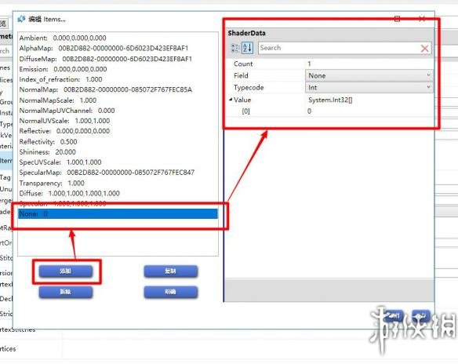Image resolution: width=458 pixels, height=364 pixels.
Task: Select the Transparency: 1.000 entry
Action: [52, 183]
